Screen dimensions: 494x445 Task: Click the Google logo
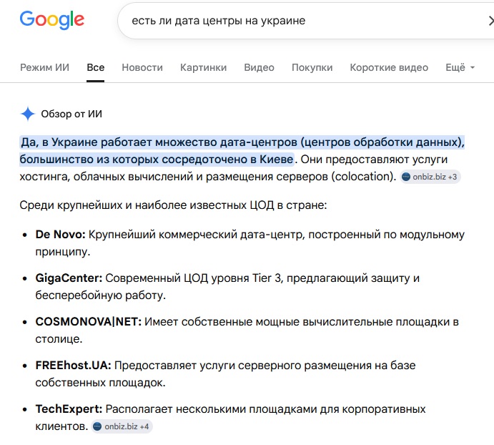tap(52, 19)
